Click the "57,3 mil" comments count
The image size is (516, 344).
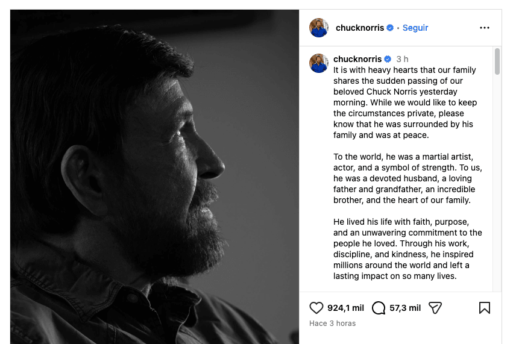(405, 308)
